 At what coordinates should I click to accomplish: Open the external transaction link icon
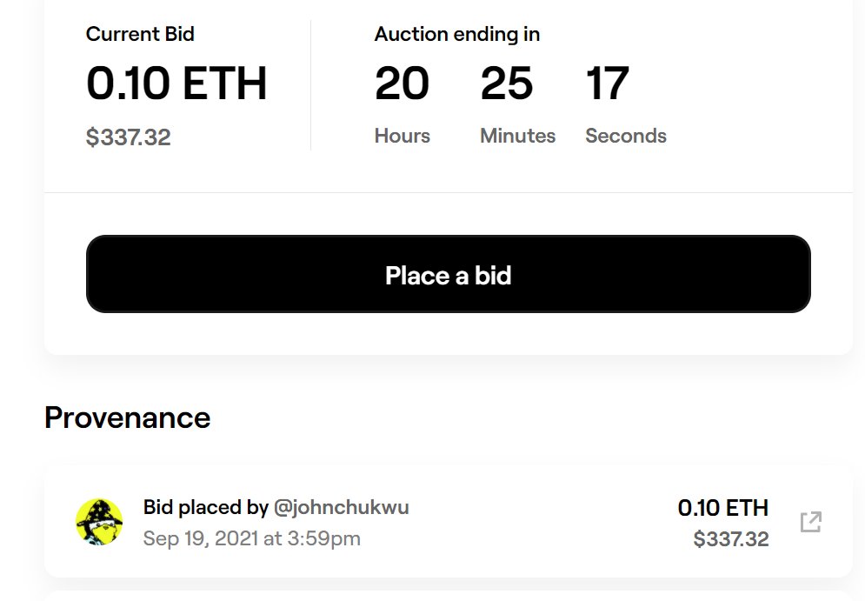tap(810, 522)
